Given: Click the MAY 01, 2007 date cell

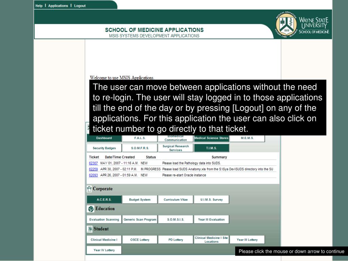Looking at the screenshot, I should tap(119, 163).
